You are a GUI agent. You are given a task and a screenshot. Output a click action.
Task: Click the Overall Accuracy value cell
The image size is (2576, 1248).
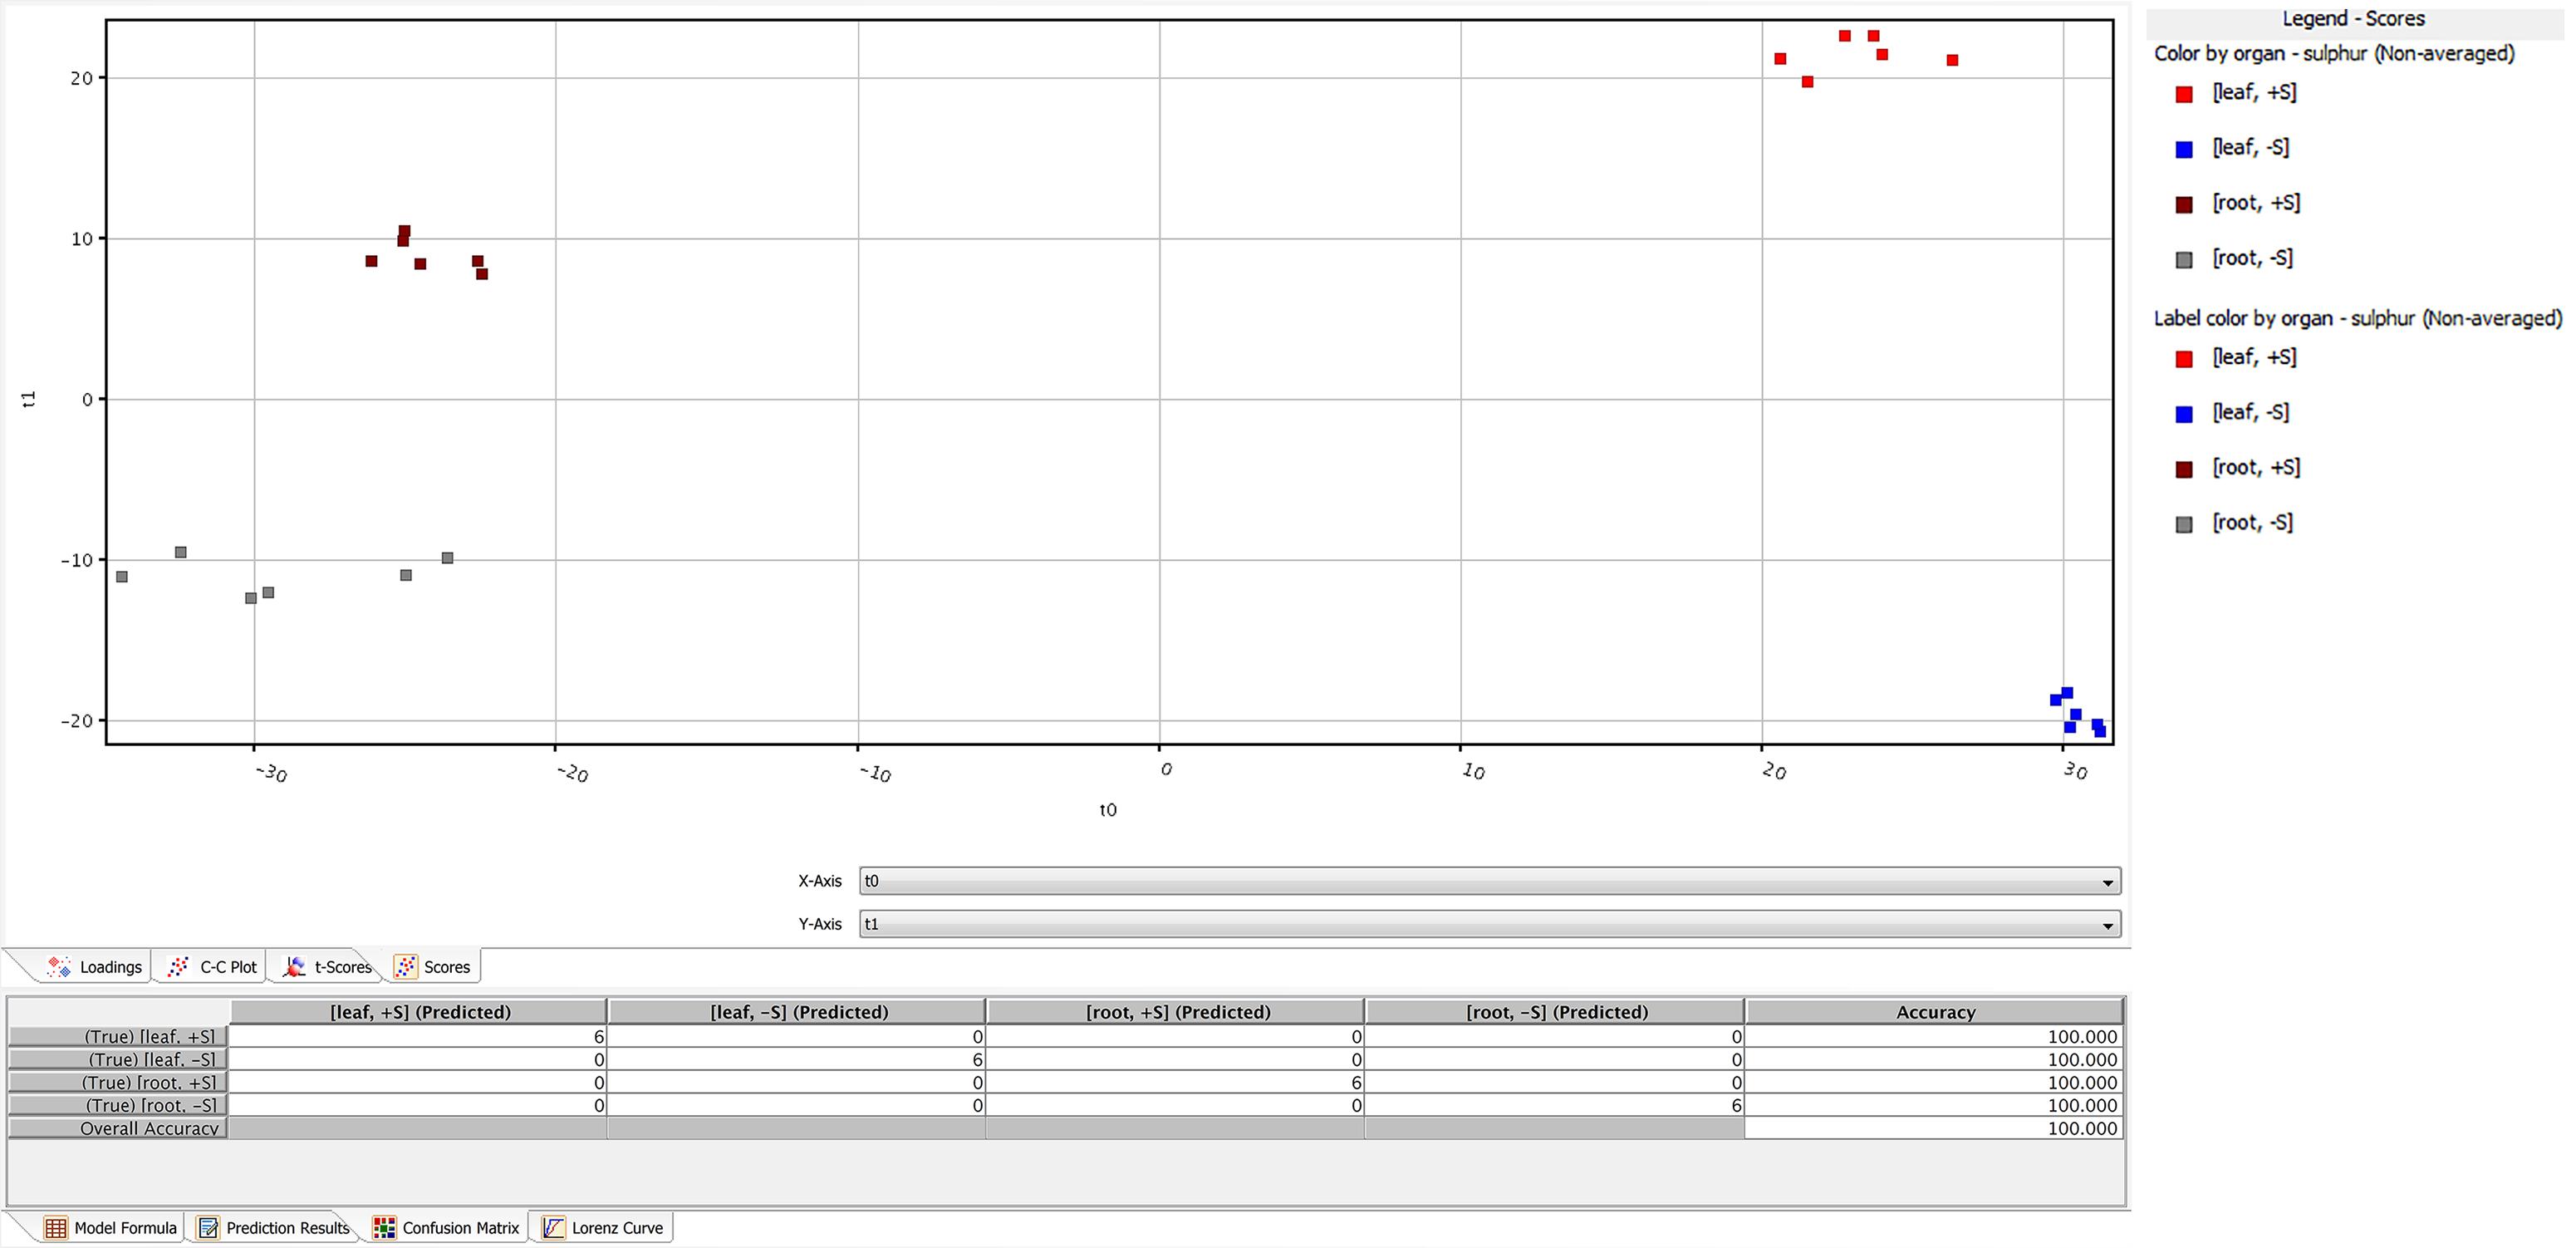point(1934,1128)
